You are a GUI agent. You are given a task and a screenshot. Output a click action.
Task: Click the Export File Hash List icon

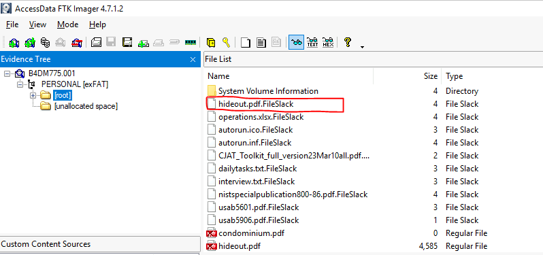[x=261, y=43]
